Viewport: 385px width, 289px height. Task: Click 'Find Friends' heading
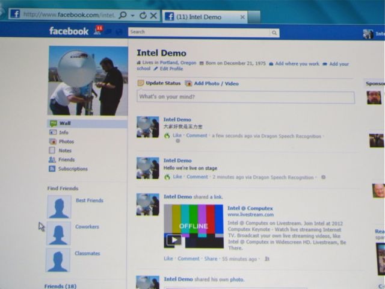tap(63, 188)
